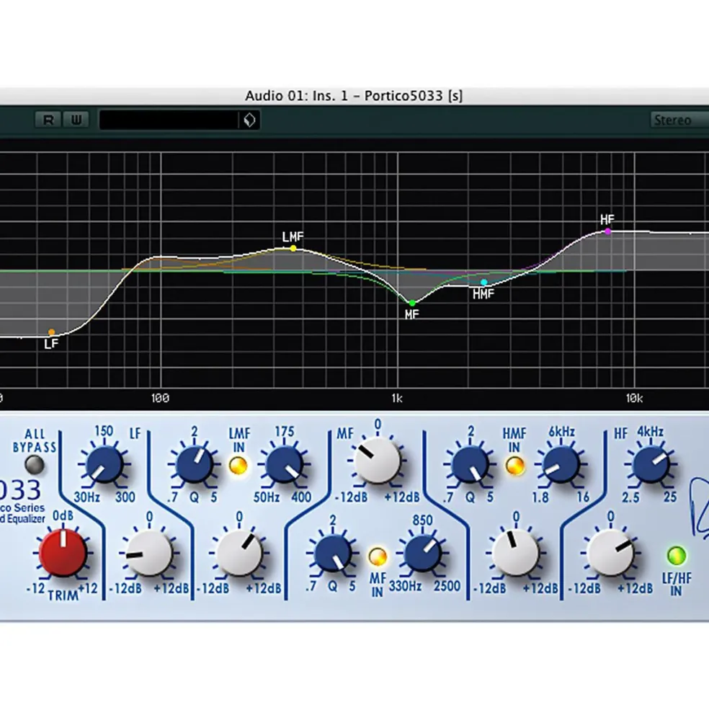Select the purple HF node on graph

pos(607,231)
